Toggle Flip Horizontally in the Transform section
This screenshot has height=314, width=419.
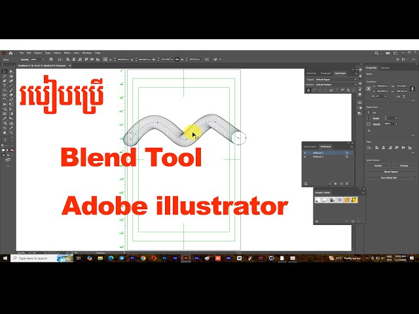[x=399, y=96]
